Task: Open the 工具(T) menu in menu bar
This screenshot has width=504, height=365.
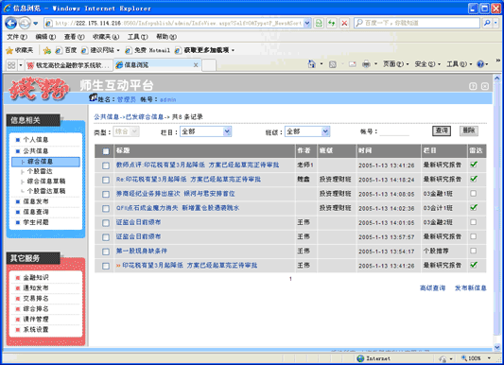Action: point(137,37)
